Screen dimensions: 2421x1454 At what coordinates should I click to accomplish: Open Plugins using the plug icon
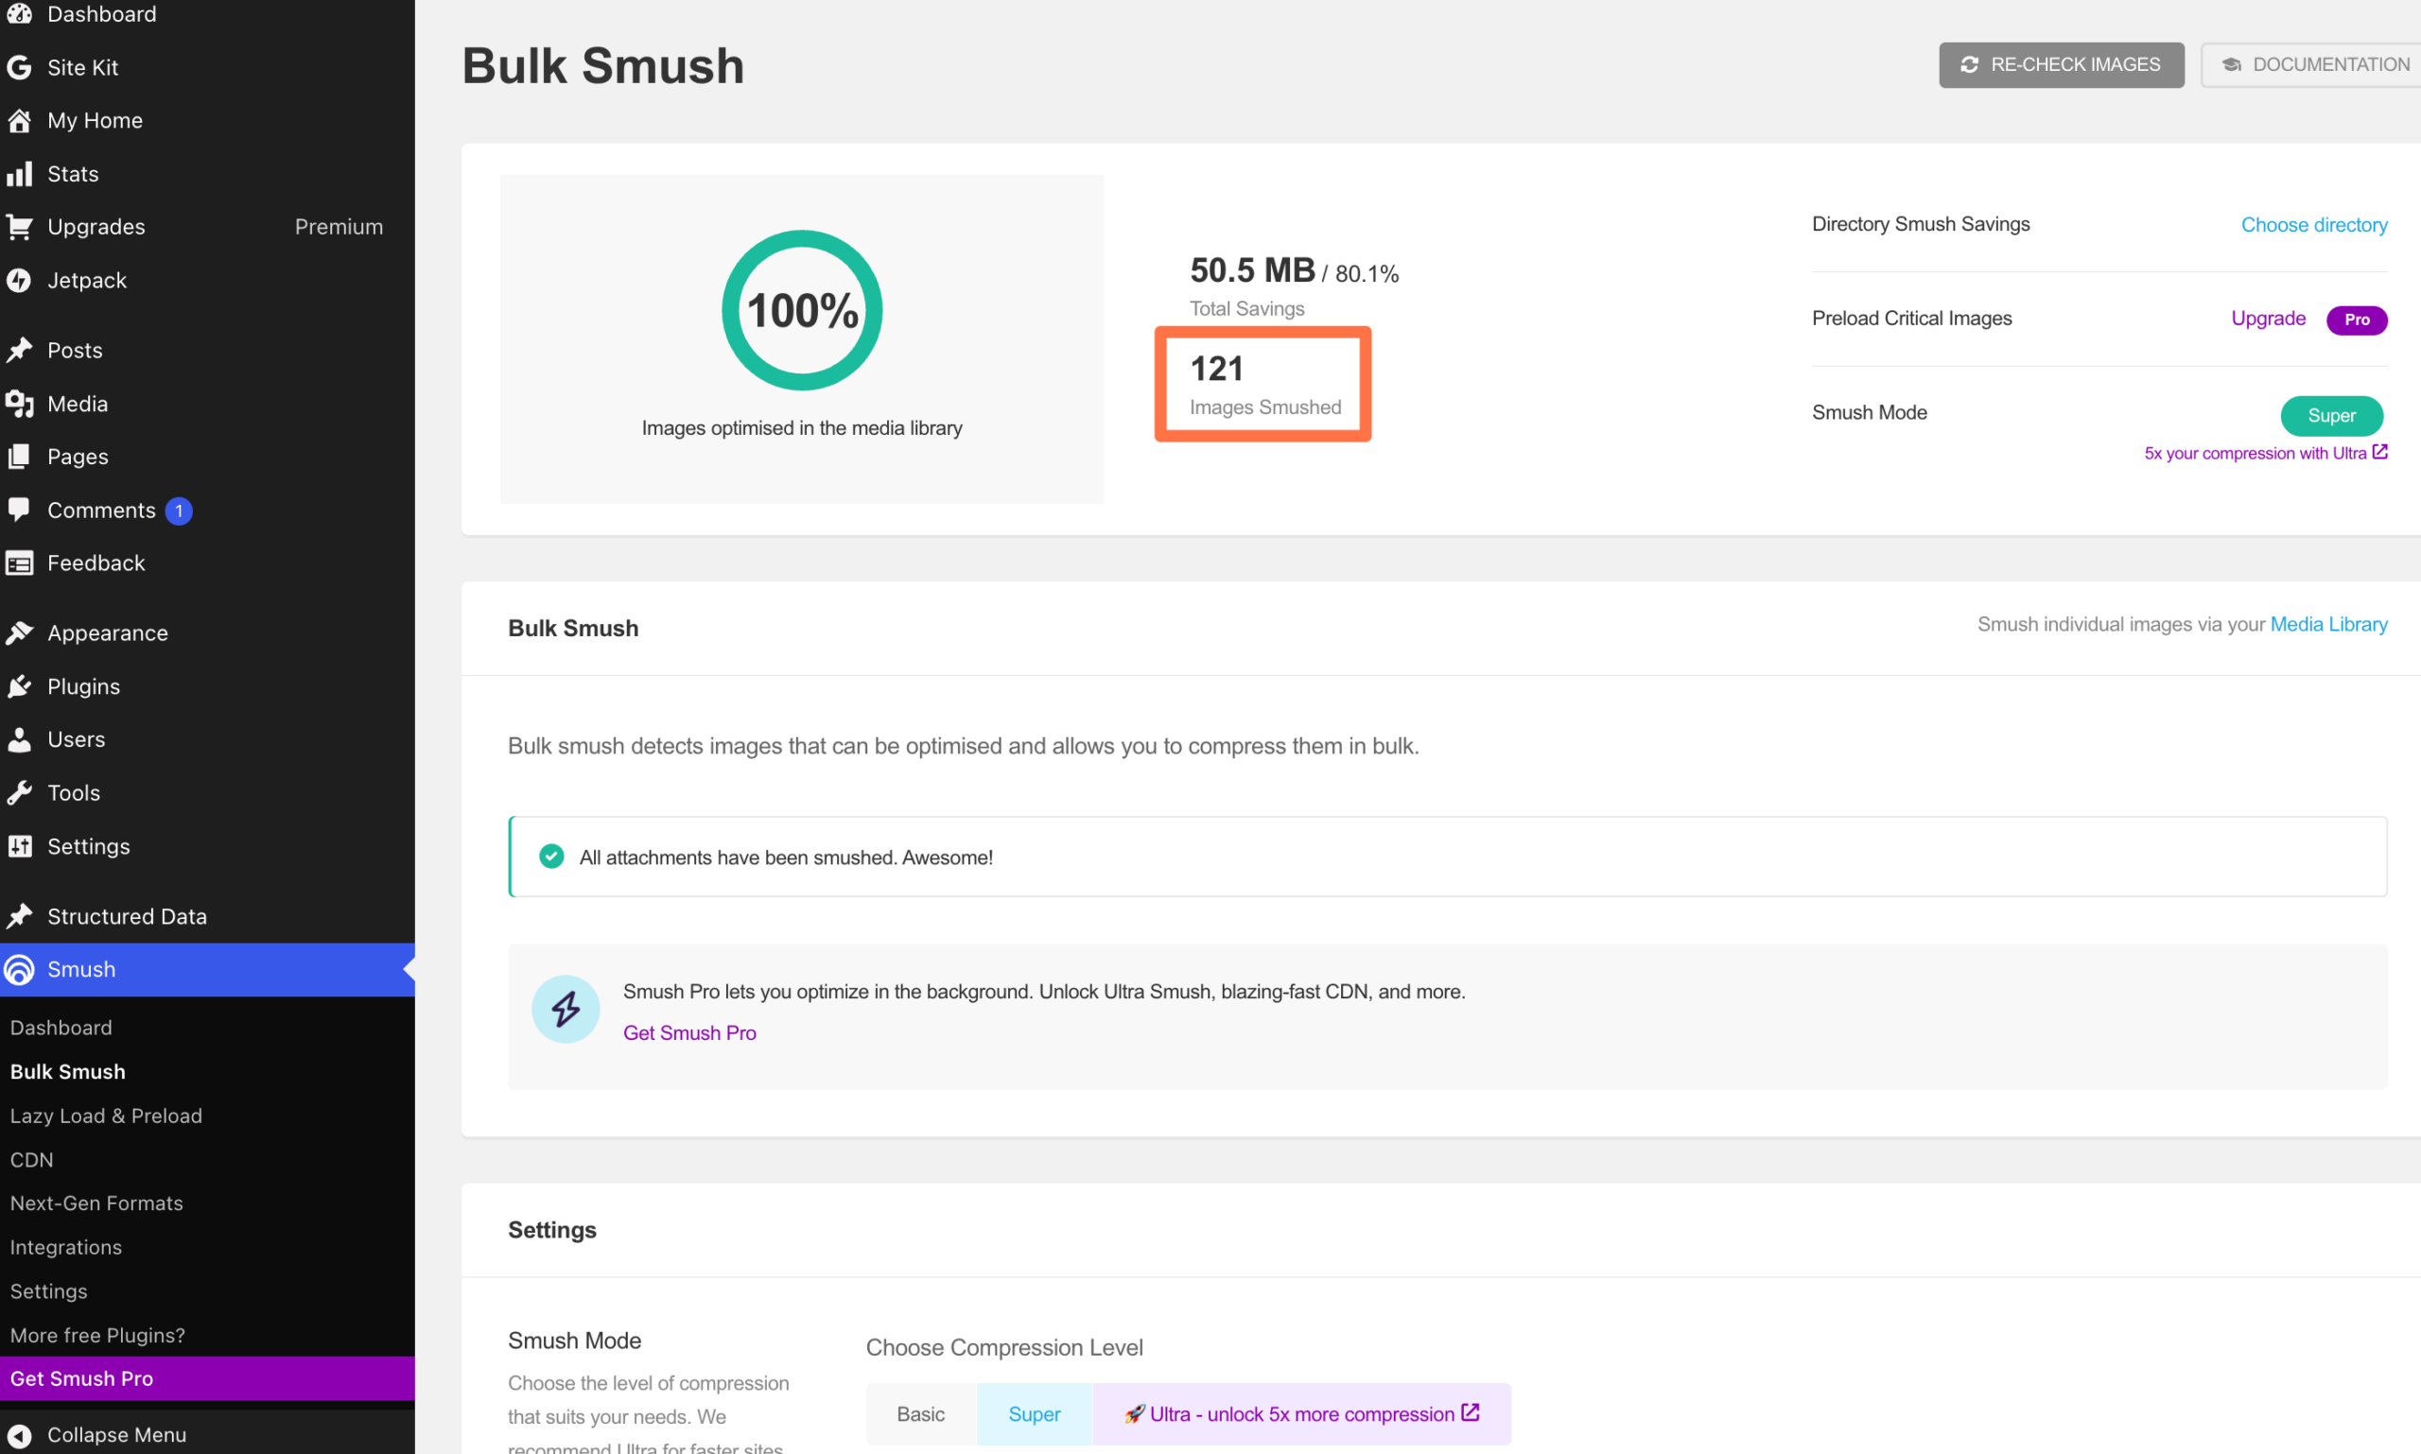coord(20,685)
